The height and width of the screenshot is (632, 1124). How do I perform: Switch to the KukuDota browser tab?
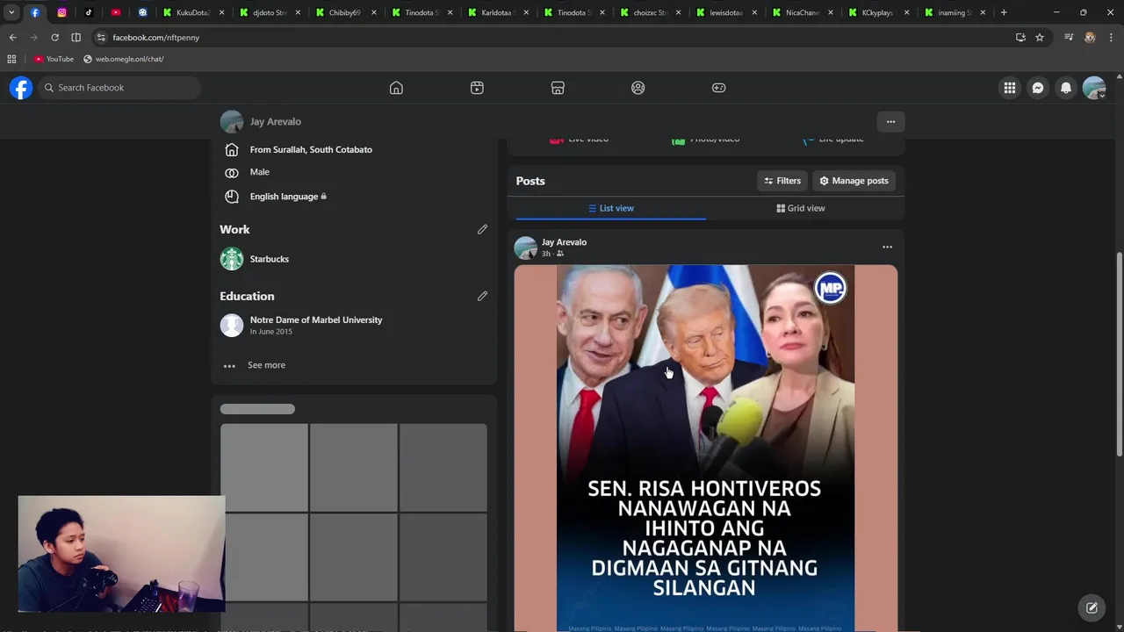(193, 12)
